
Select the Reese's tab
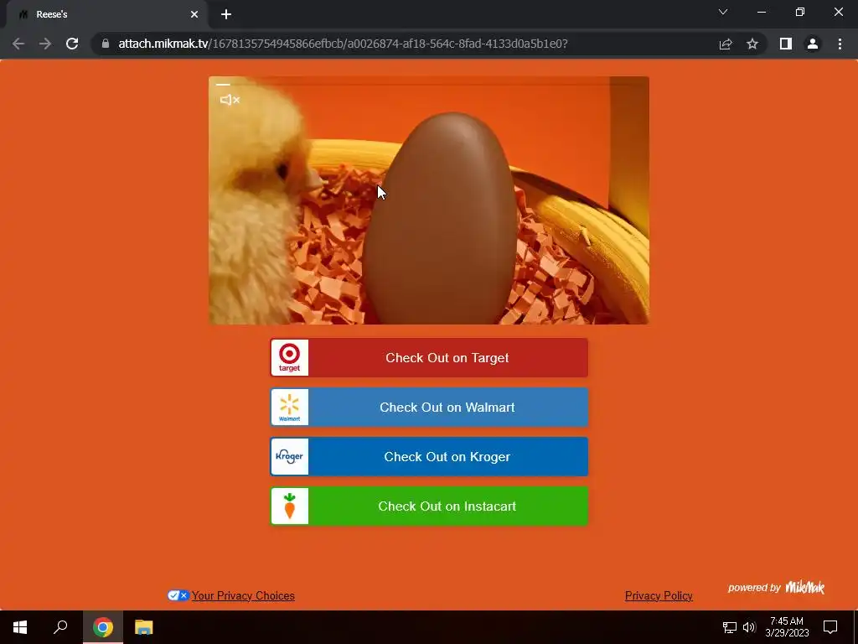tap(107, 15)
